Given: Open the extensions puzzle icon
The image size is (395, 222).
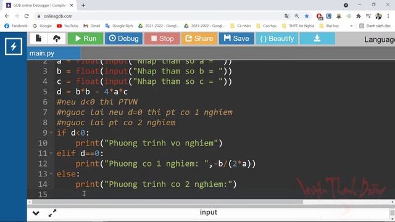Looking at the screenshot, I should [359, 16].
